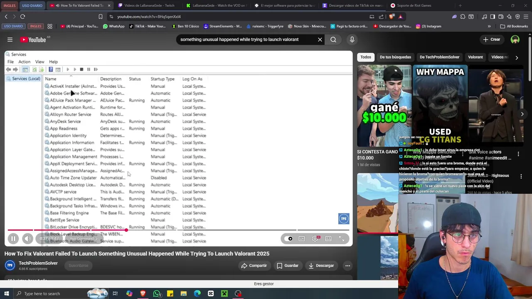Open the TechProblemSolver channel name link

[38, 263]
